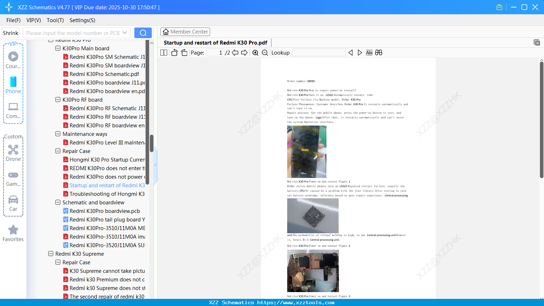Click the motherboard photo in document
This screenshot has height=306, width=544.
pyautogui.click(x=313, y=271)
